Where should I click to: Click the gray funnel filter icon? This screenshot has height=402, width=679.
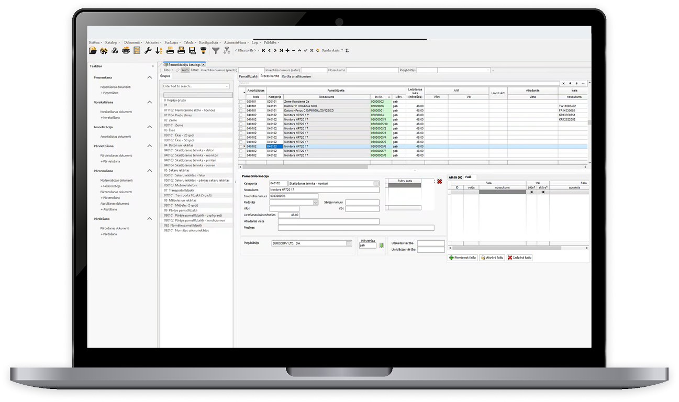[x=215, y=51]
